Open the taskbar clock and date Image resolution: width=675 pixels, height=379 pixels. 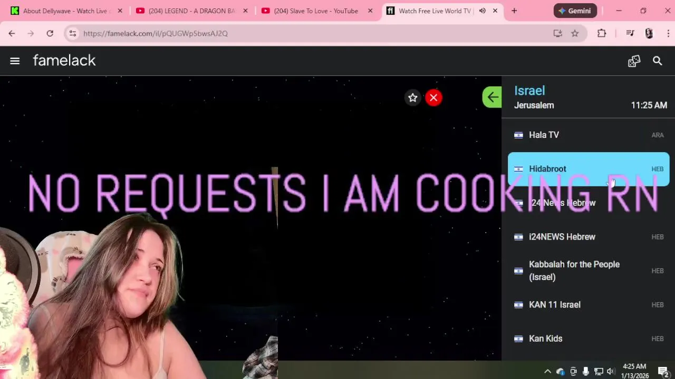[634, 371]
